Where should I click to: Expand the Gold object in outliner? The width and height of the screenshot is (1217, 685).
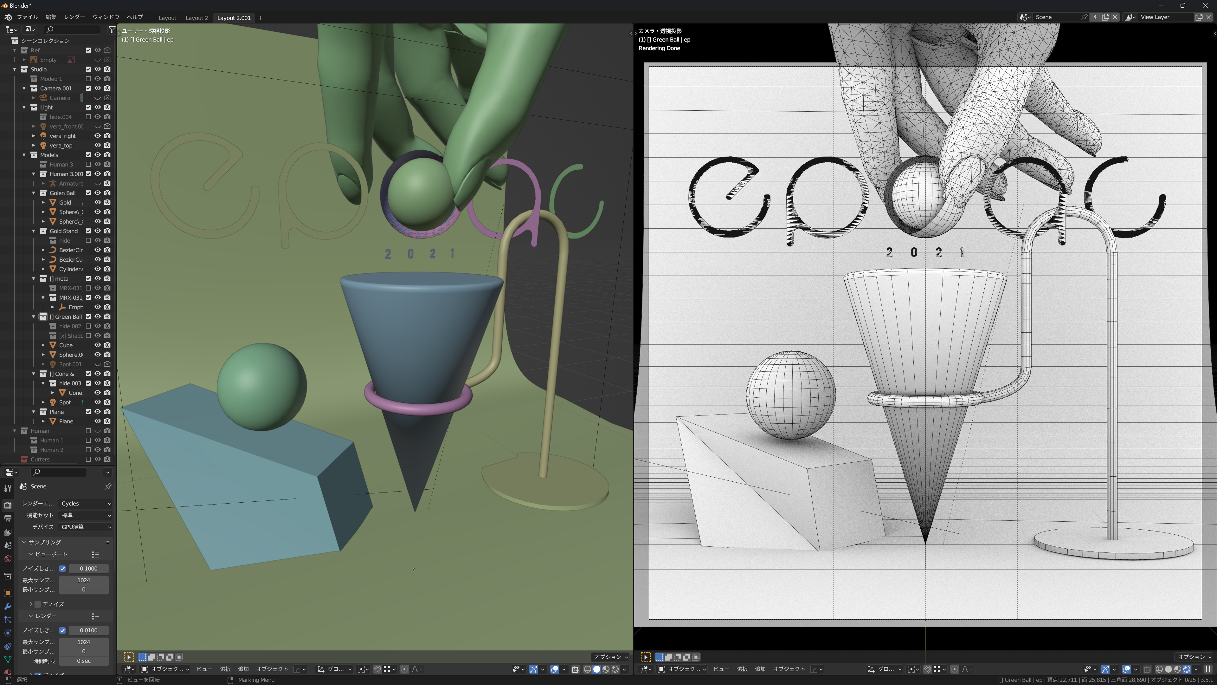(x=43, y=202)
